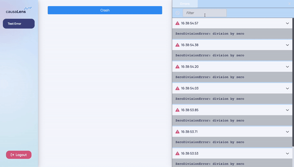Click the logout arrow icon
294x167 pixels.
pyautogui.click(x=12, y=155)
